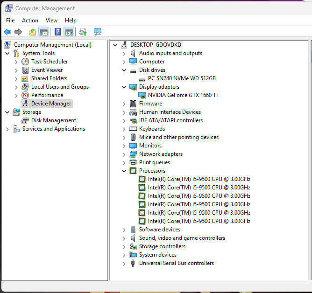Toggle Show/Hide Action Pane toolbar icon
This screenshot has width=312, height=293.
(69, 32)
